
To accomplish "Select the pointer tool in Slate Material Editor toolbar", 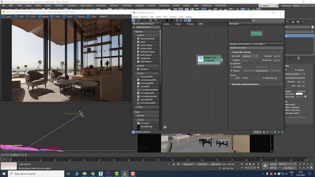I will point(133,21).
